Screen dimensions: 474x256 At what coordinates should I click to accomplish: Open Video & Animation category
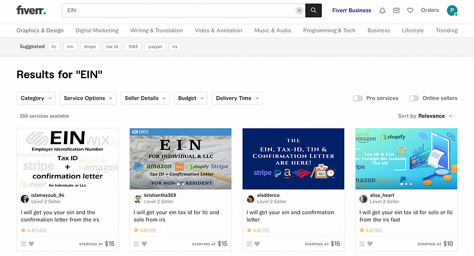218,31
